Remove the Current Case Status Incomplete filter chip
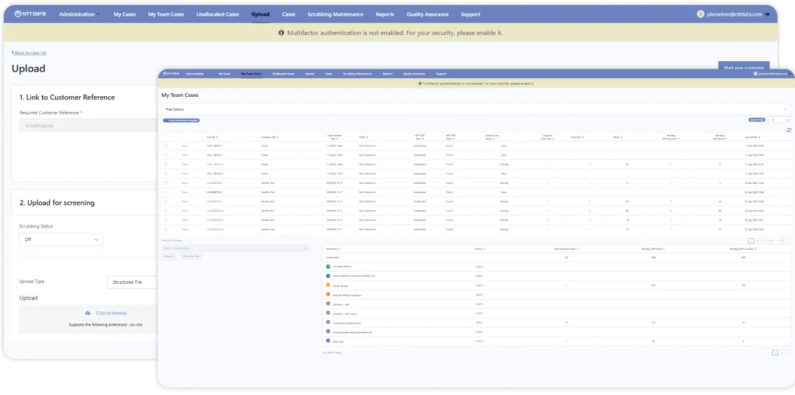This screenshot has width=795, height=395. [x=167, y=120]
